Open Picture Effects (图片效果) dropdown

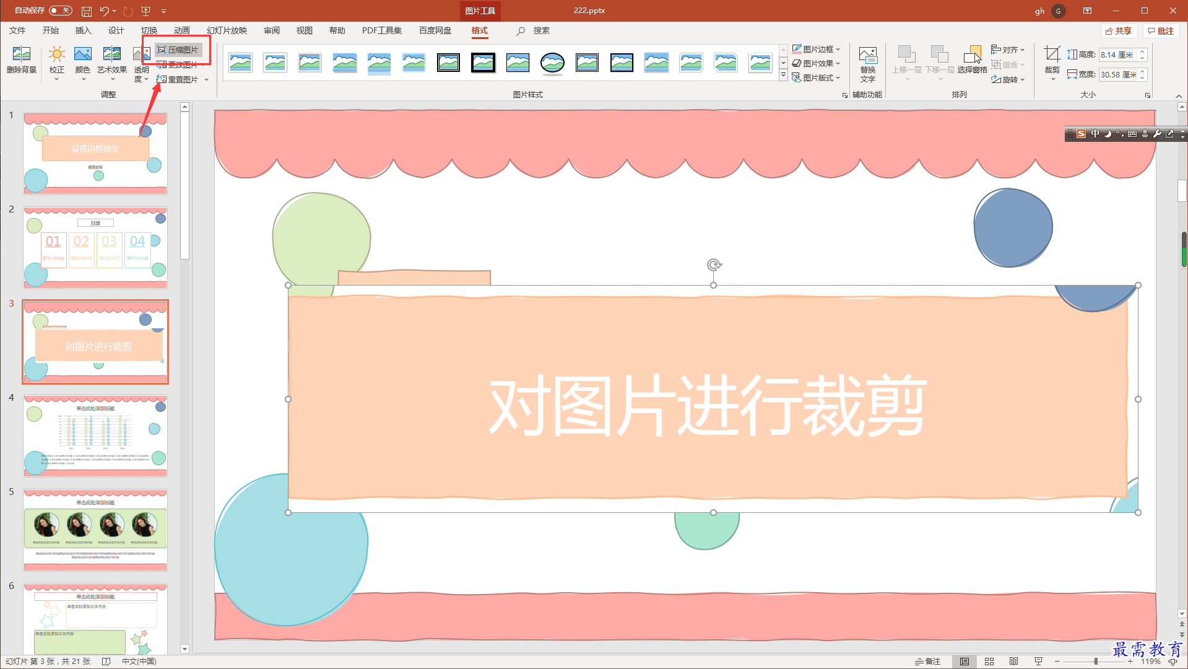(817, 63)
